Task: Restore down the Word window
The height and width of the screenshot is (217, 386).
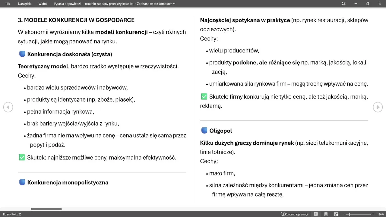Action: pos(368,4)
